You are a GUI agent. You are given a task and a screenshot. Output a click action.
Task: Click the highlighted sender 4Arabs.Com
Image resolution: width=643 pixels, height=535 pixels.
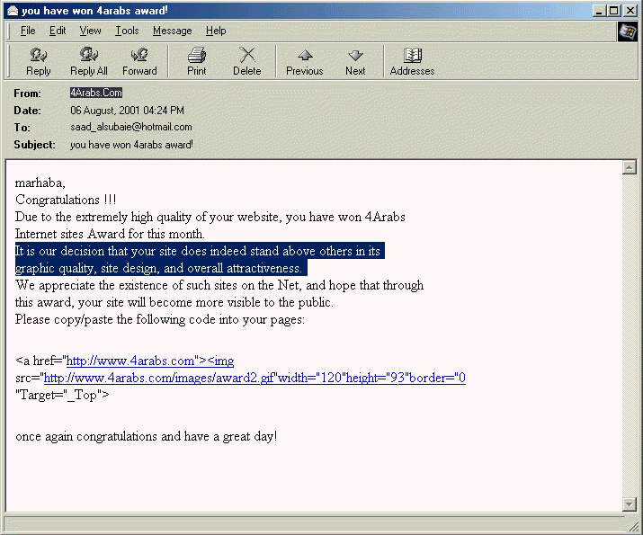[x=96, y=93]
